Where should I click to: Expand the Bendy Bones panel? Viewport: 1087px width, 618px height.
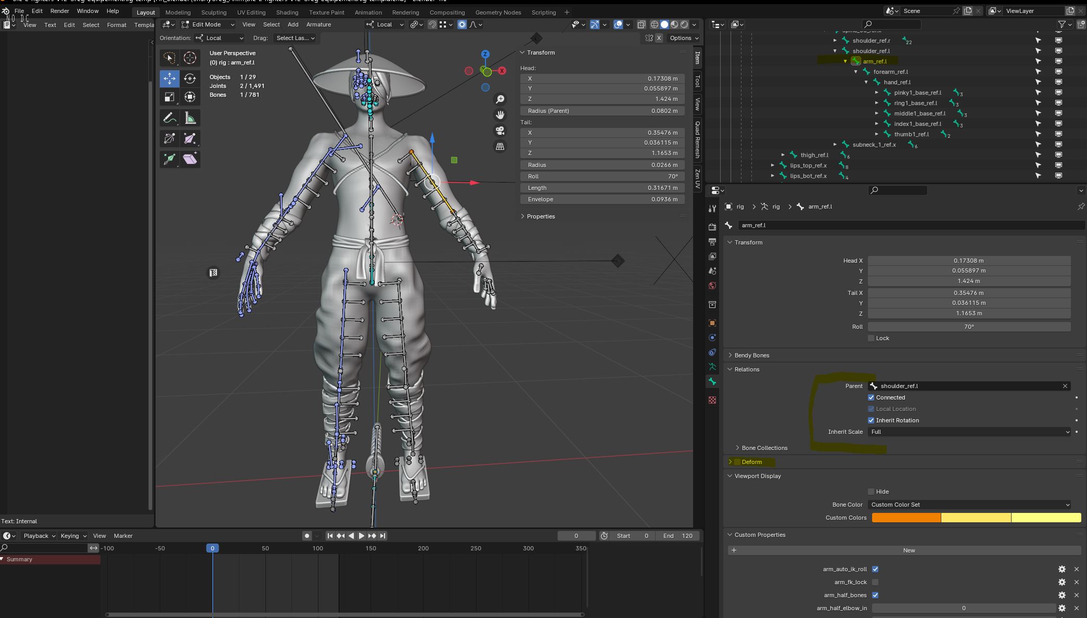click(x=751, y=355)
